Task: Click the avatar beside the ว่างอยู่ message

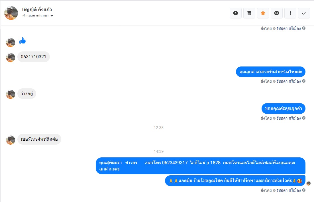Action: [11, 94]
